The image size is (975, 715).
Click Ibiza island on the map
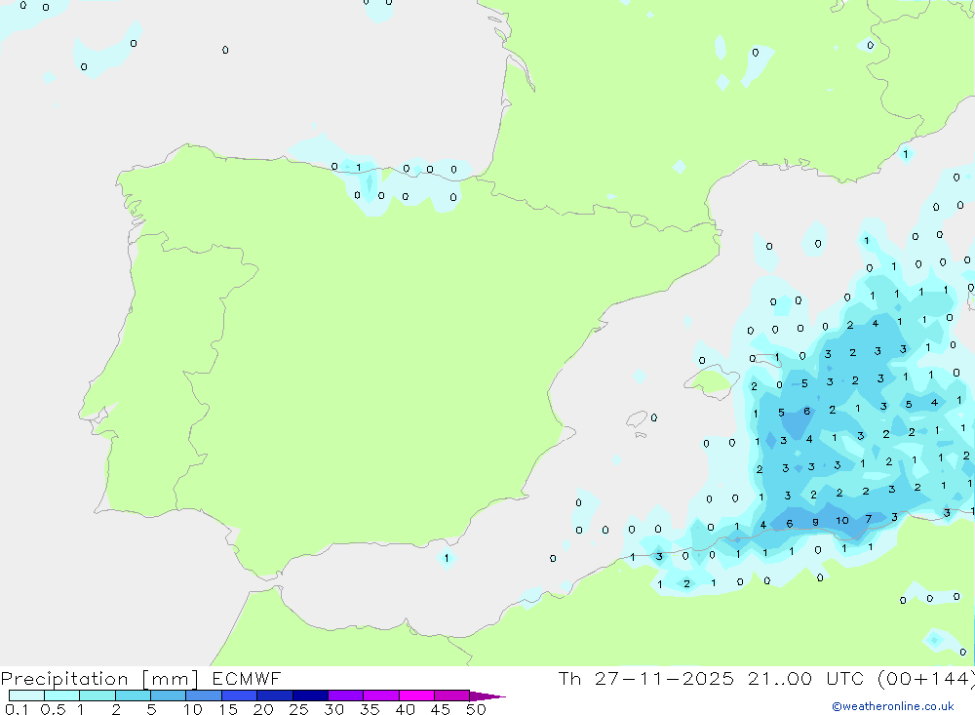(637, 419)
